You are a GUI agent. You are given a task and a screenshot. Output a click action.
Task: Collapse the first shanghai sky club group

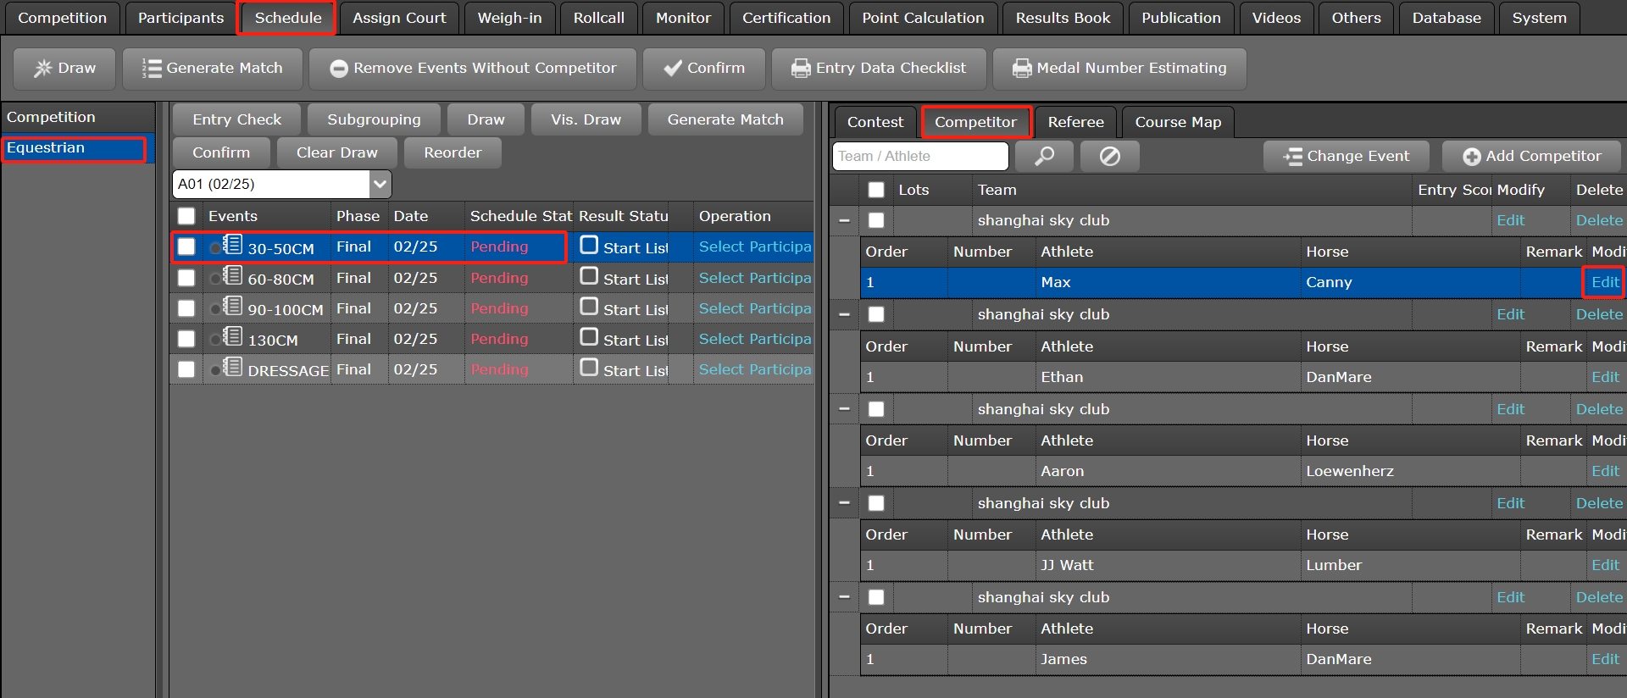[x=844, y=220]
